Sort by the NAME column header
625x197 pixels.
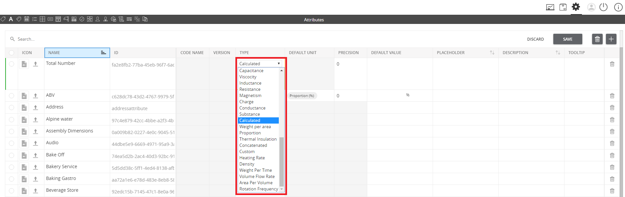coord(77,52)
